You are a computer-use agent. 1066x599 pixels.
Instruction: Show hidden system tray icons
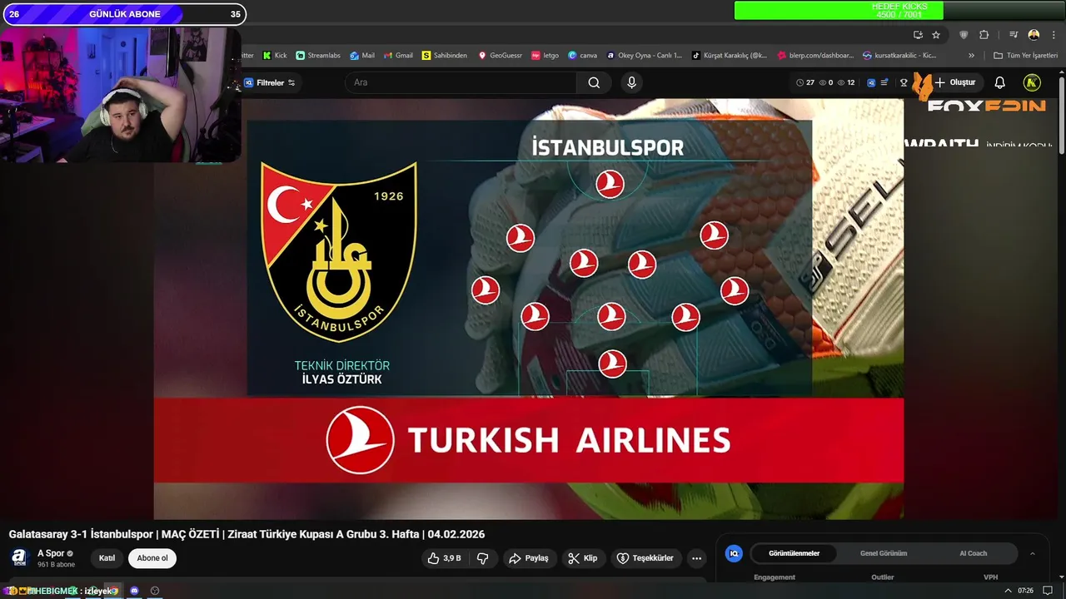pyautogui.click(x=1008, y=591)
